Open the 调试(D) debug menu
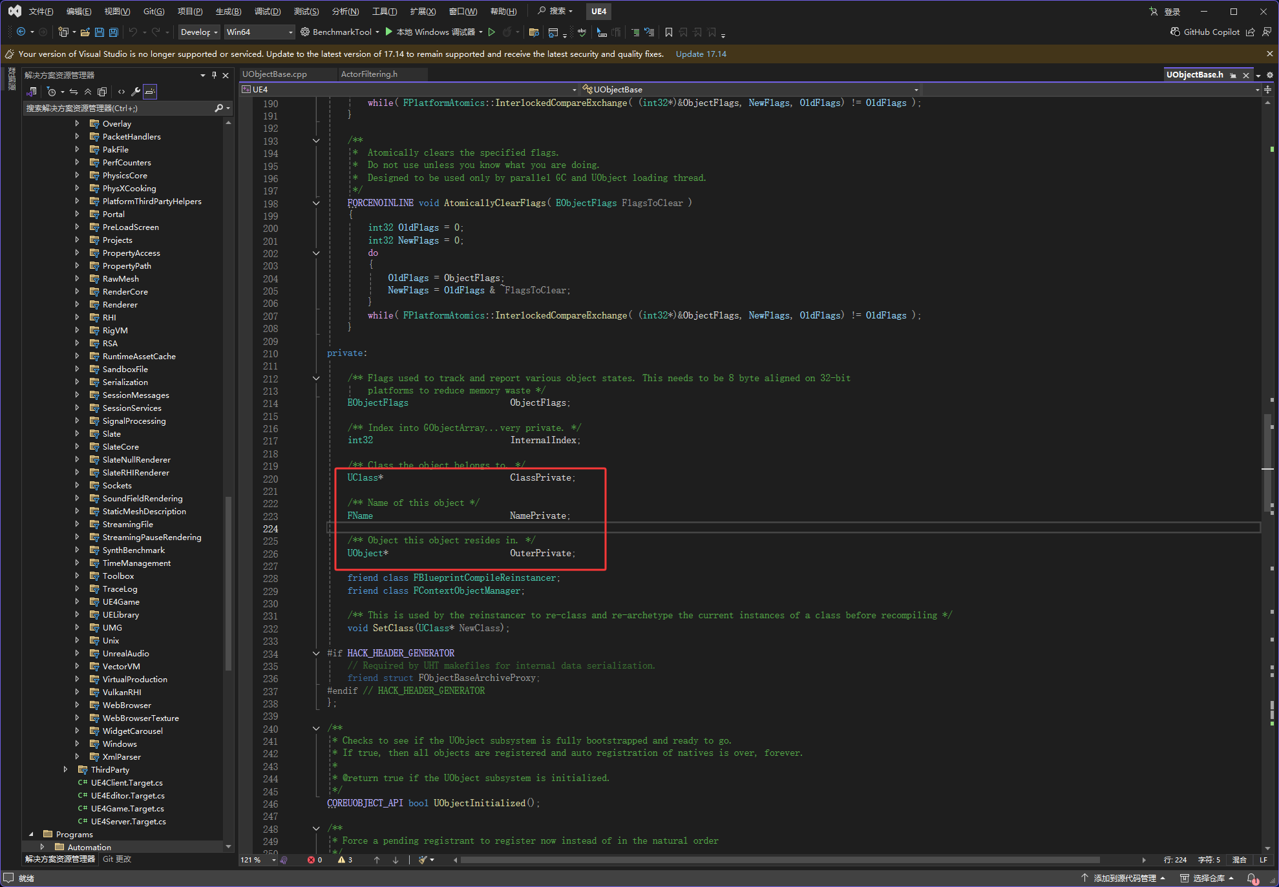1279x887 pixels. click(x=267, y=11)
